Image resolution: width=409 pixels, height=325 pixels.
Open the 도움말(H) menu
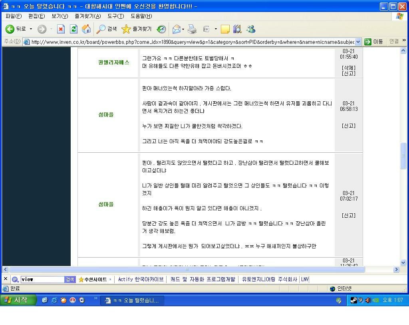[141, 16]
